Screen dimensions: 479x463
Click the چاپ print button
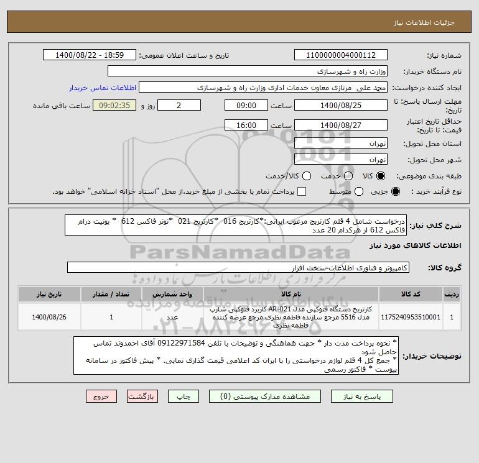point(184,397)
